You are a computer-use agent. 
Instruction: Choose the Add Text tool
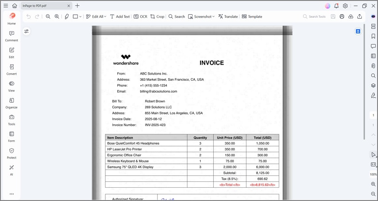120,16
